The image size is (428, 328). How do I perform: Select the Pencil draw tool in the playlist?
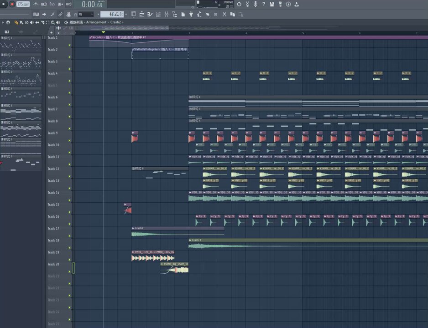coord(16,22)
